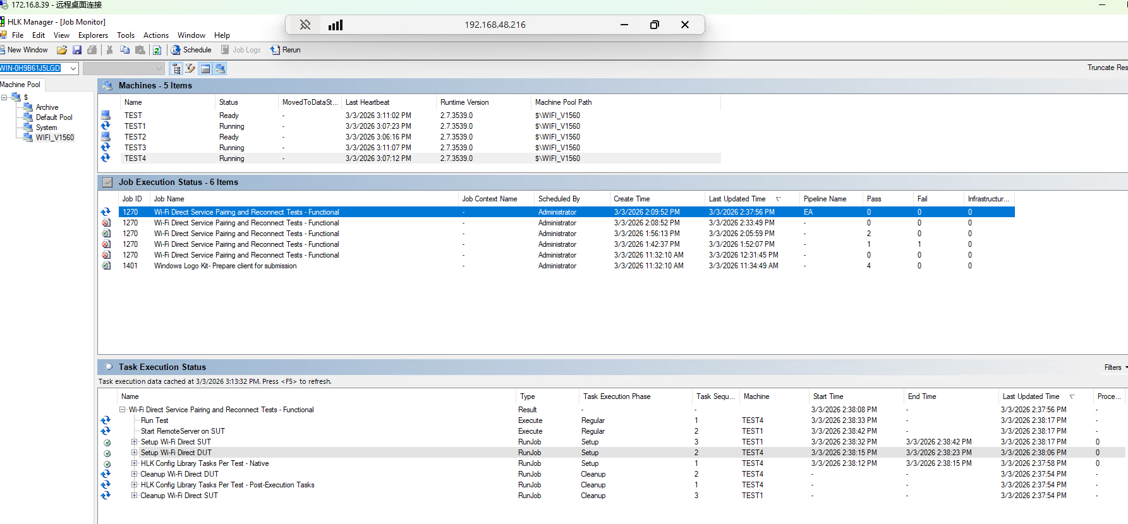Toggle the machines pane view icon
This screenshot has height=524, width=1128.
click(220, 68)
